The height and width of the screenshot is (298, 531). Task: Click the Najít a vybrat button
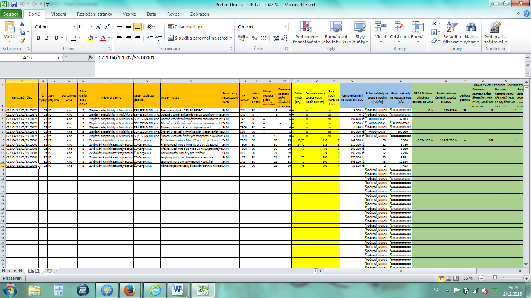471,33
